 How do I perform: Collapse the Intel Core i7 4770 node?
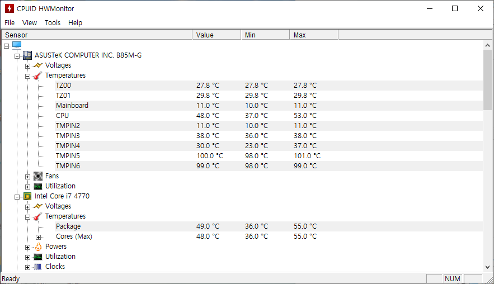coord(17,197)
